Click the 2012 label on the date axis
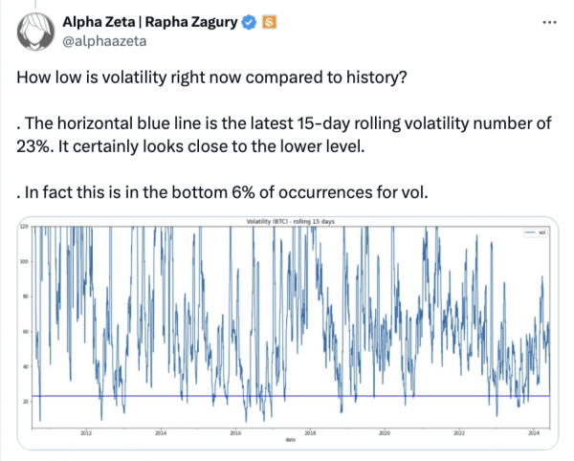This screenshot has width=574, height=461. [x=85, y=433]
